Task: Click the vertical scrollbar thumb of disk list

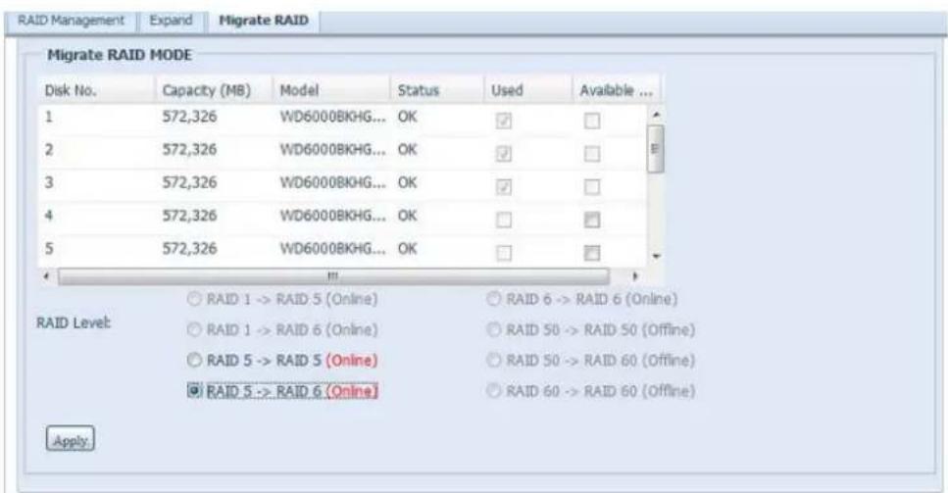Action: [656, 149]
